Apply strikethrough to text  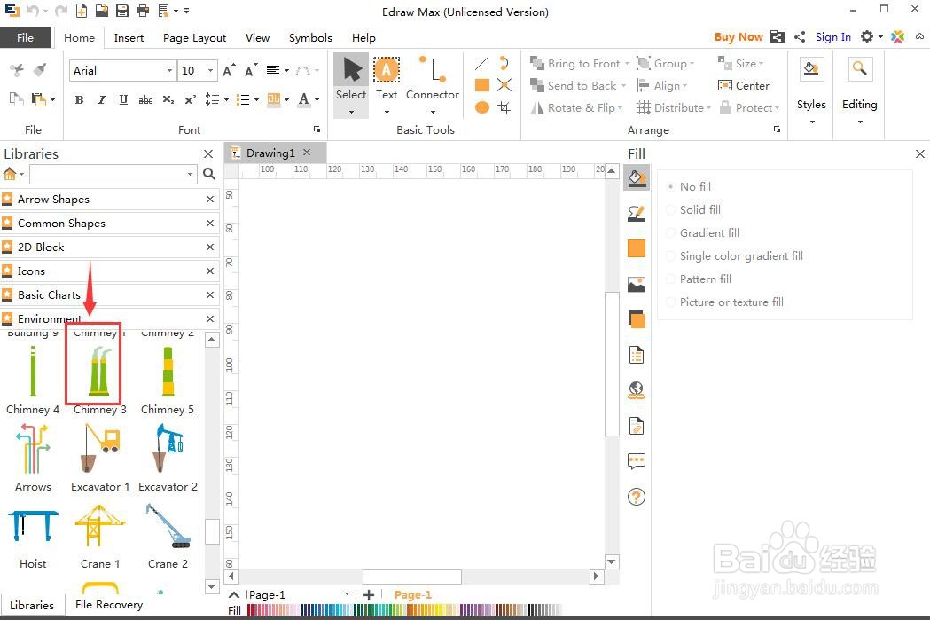click(x=146, y=99)
